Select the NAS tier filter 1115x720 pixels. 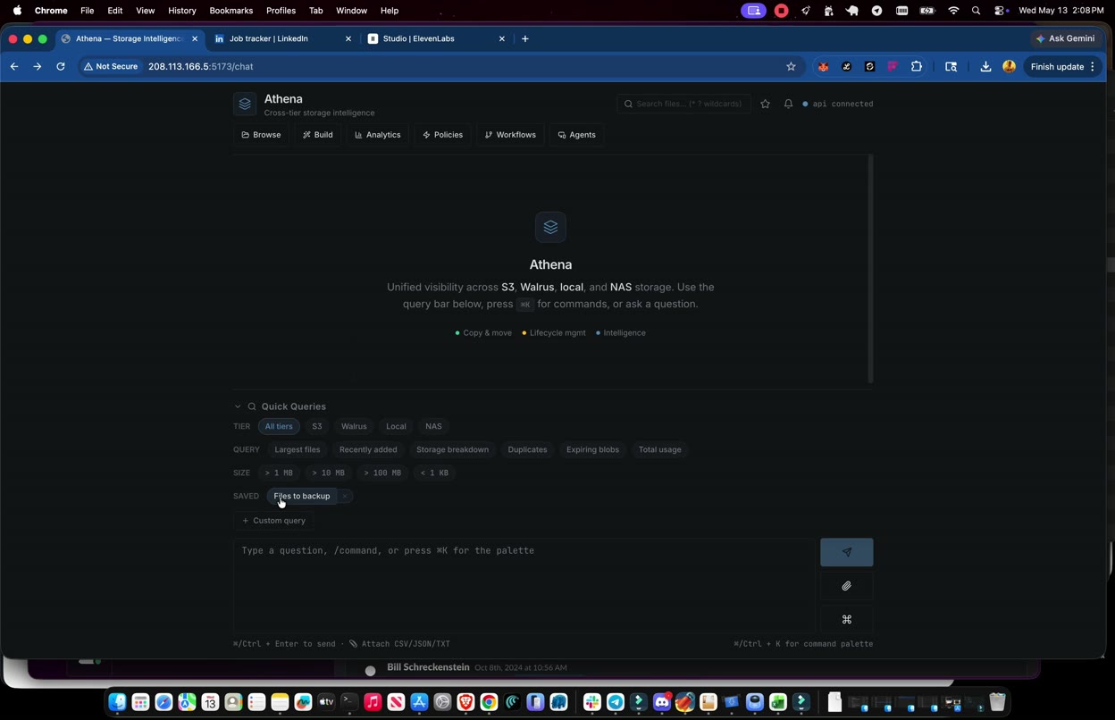433,427
